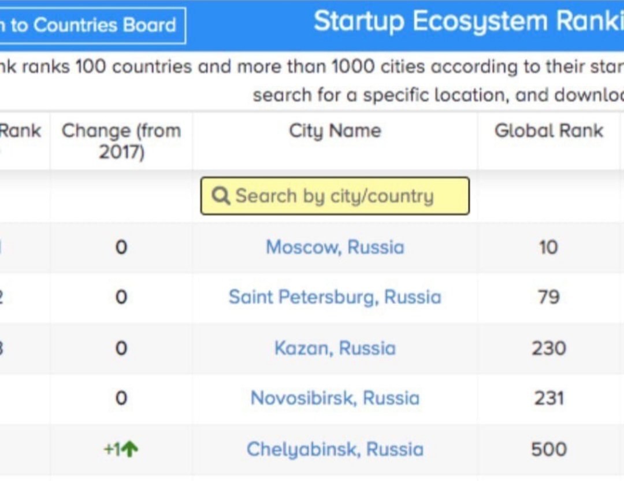The height and width of the screenshot is (481, 624).
Task: Sort by the City Name column header
Action: [x=335, y=131]
